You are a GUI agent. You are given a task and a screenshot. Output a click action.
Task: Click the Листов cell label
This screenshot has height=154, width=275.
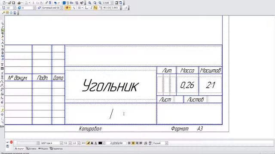[x=195, y=100]
